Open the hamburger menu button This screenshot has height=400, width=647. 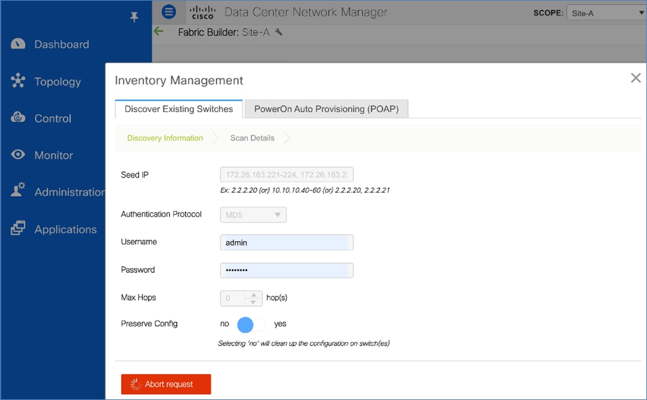click(168, 12)
